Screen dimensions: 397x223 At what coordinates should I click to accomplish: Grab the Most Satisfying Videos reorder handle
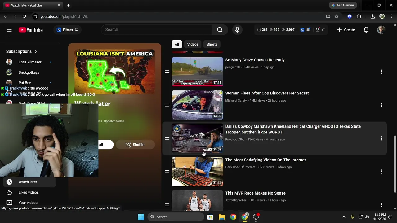tap(167, 172)
